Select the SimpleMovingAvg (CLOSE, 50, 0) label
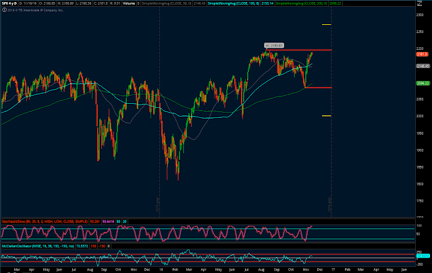432x273 pixels. tap(167, 3)
